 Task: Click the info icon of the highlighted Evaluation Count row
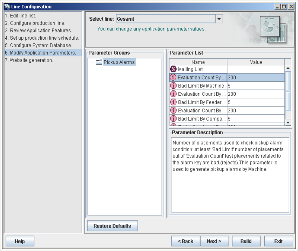coord(173,77)
